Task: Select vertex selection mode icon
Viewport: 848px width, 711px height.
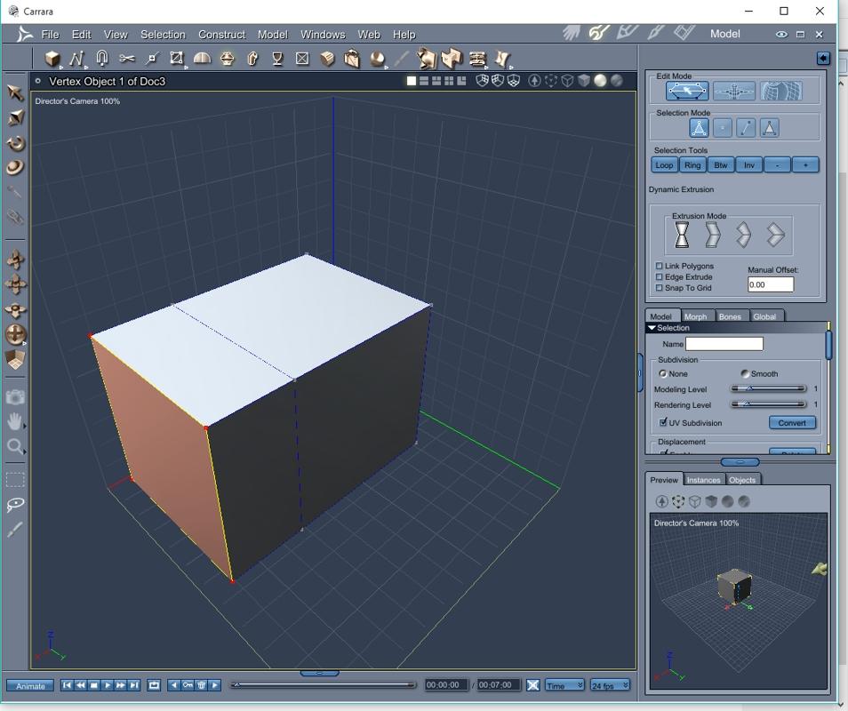Action: [722, 128]
